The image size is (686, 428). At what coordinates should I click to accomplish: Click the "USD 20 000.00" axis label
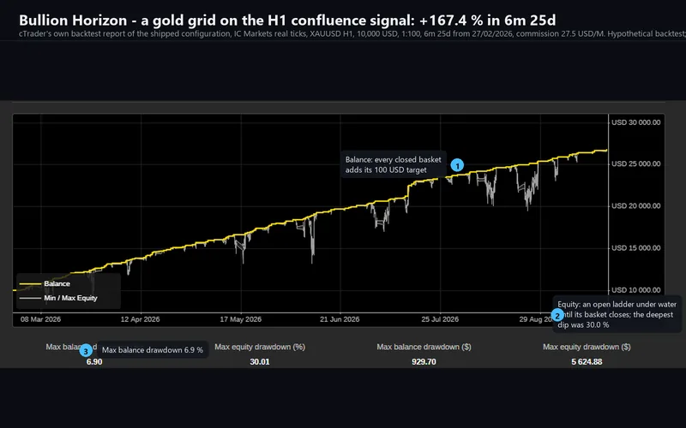coord(635,205)
